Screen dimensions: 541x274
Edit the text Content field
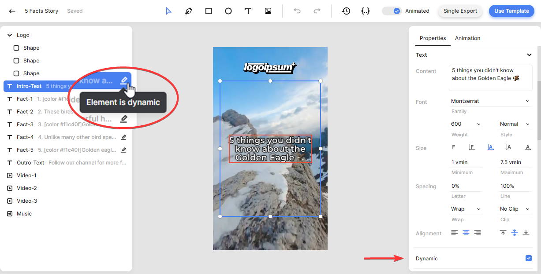click(490, 77)
